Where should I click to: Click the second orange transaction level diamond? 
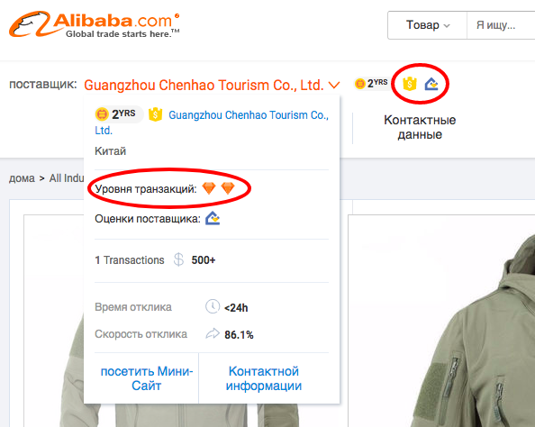coord(228,187)
